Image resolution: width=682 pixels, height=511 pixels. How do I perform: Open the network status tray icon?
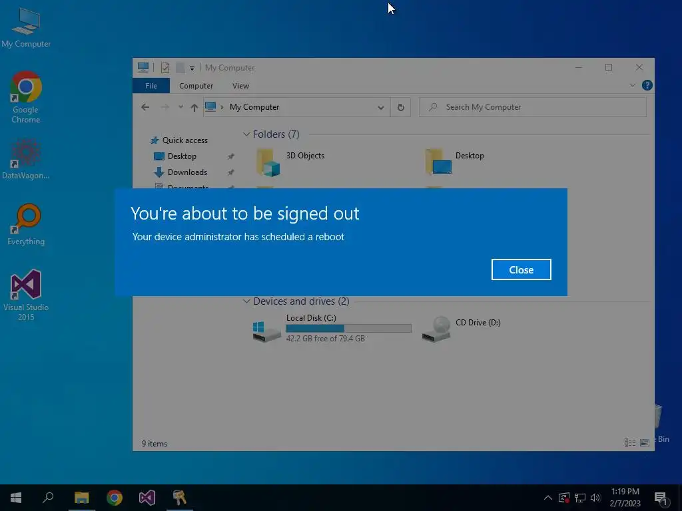tap(580, 498)
